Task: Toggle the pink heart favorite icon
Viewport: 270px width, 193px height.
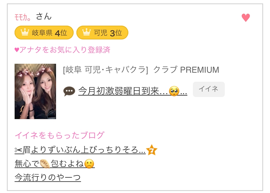Action: (246, 17)
